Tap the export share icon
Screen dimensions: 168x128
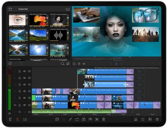click(143, 119)
